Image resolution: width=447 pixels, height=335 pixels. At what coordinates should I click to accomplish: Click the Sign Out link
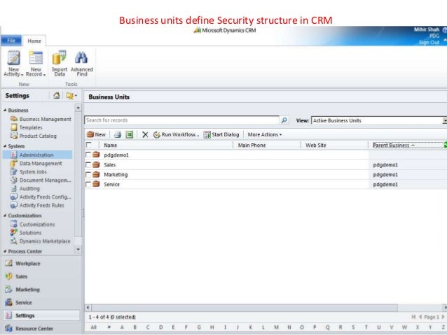point(429,43)
